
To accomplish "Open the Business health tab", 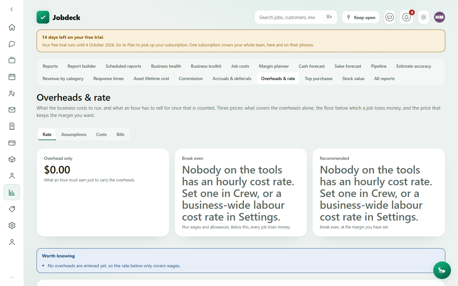I will [x=166, y=66].
